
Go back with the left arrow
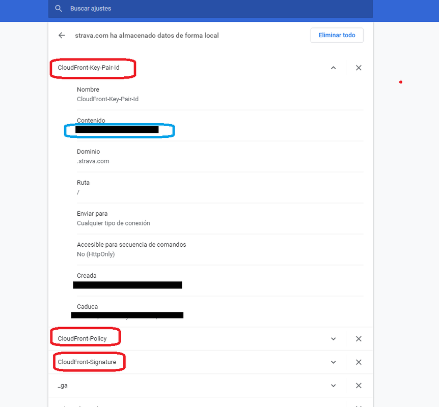pyautogui.click(x=62, y=35)
